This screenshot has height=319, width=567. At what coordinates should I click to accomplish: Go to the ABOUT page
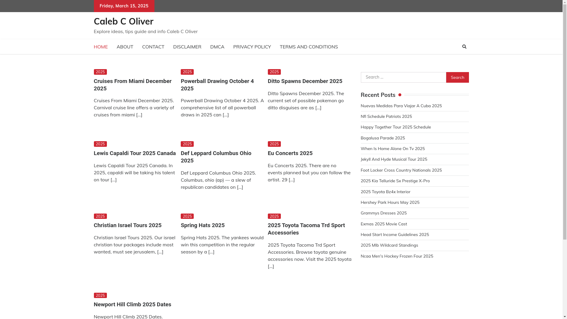click(125, 47)
